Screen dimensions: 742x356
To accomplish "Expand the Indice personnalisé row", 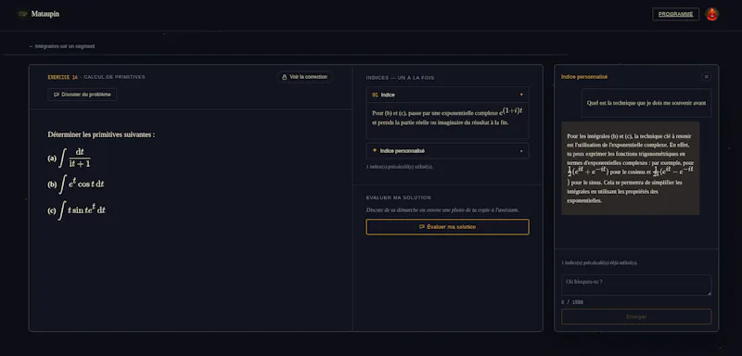I will tap(447, 151).
